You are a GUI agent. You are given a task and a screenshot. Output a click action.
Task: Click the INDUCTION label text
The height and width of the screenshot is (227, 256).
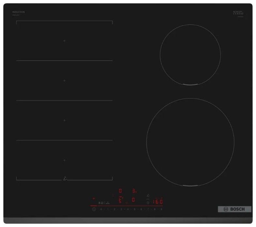19,12
